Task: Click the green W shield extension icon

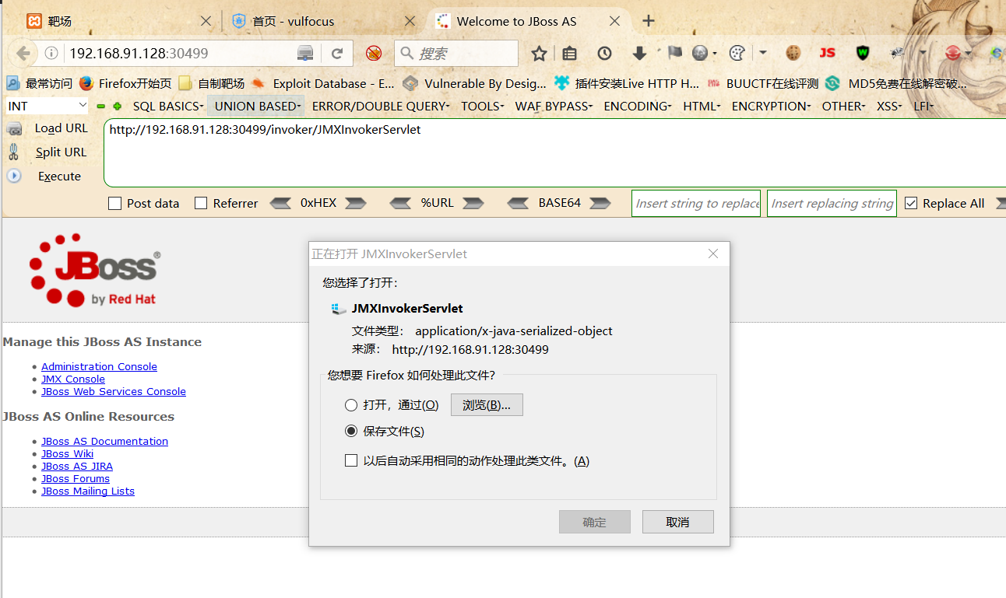Action: (x=863, y=53)
